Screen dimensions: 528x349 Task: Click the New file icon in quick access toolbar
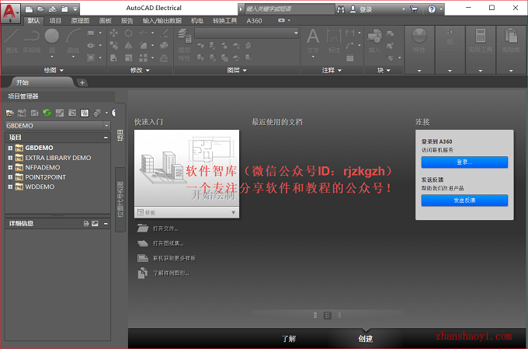[30, 9]
